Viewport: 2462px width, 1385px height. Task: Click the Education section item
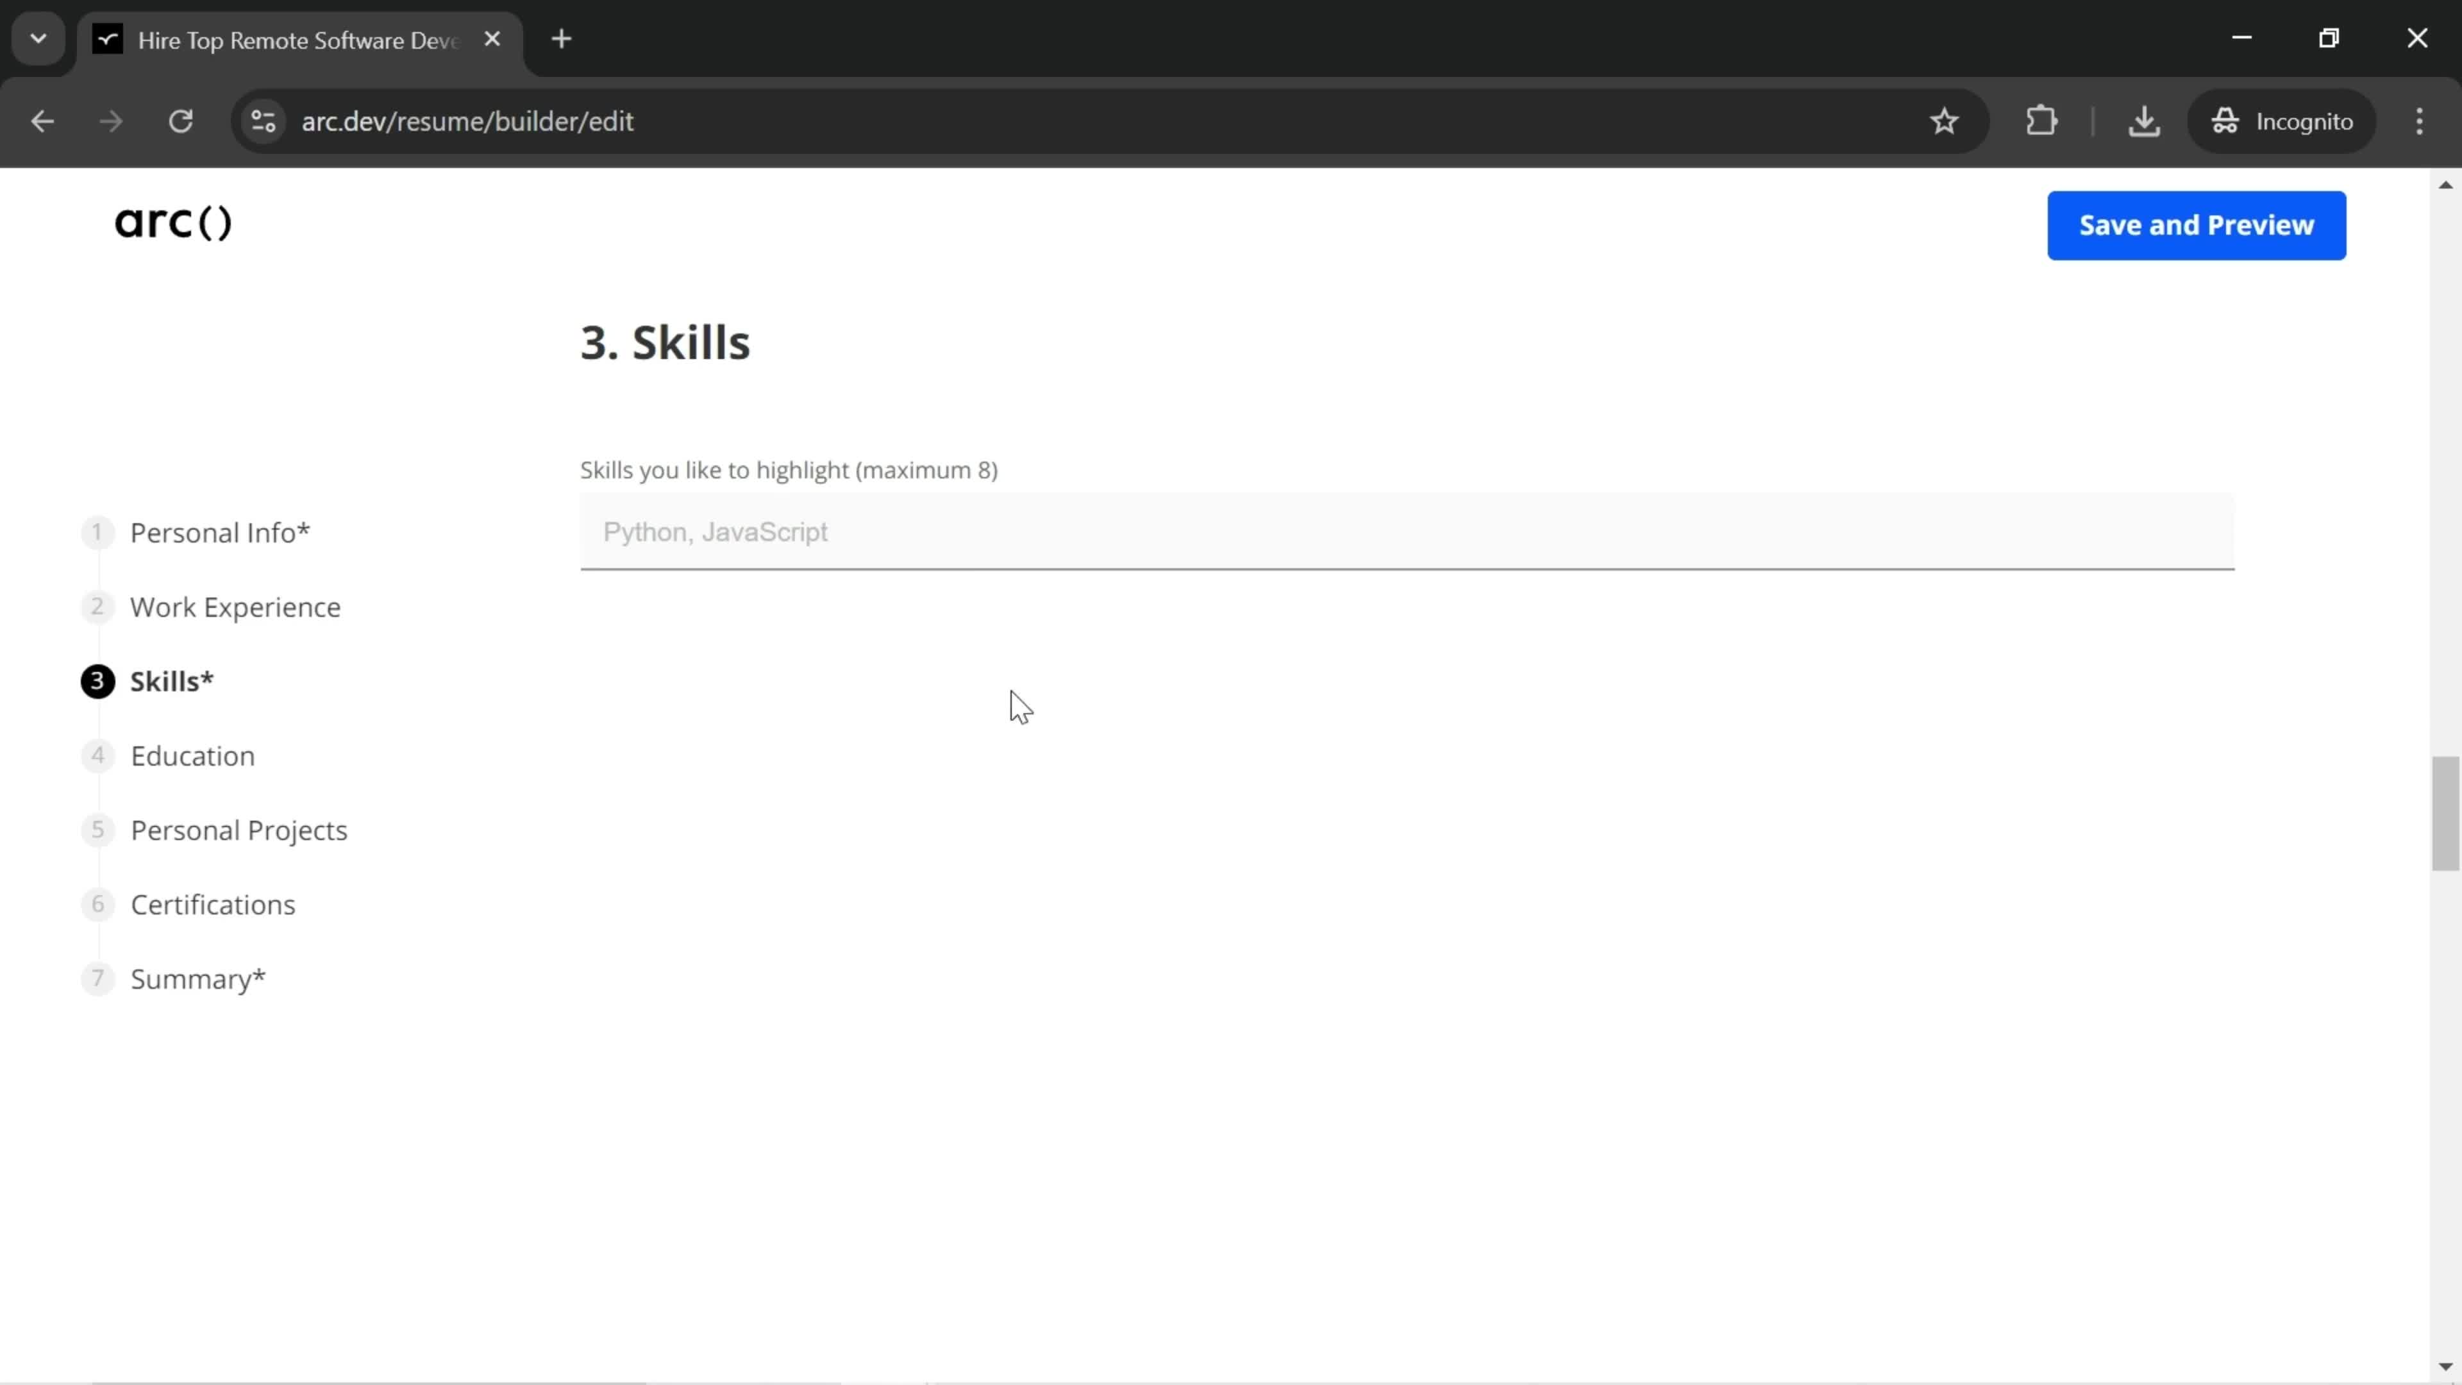193,754
